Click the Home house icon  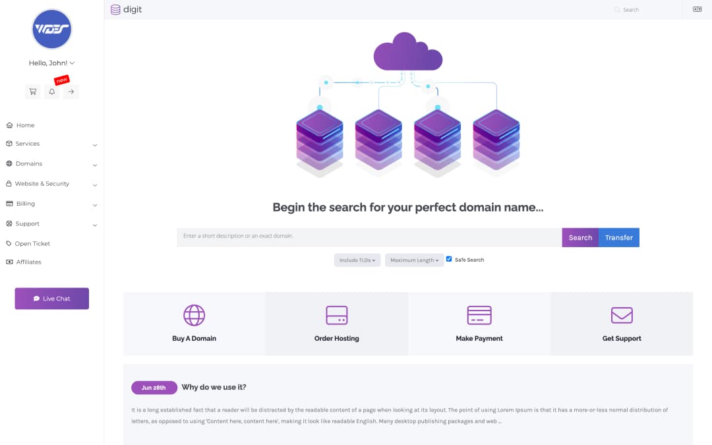tap(9, 125)
